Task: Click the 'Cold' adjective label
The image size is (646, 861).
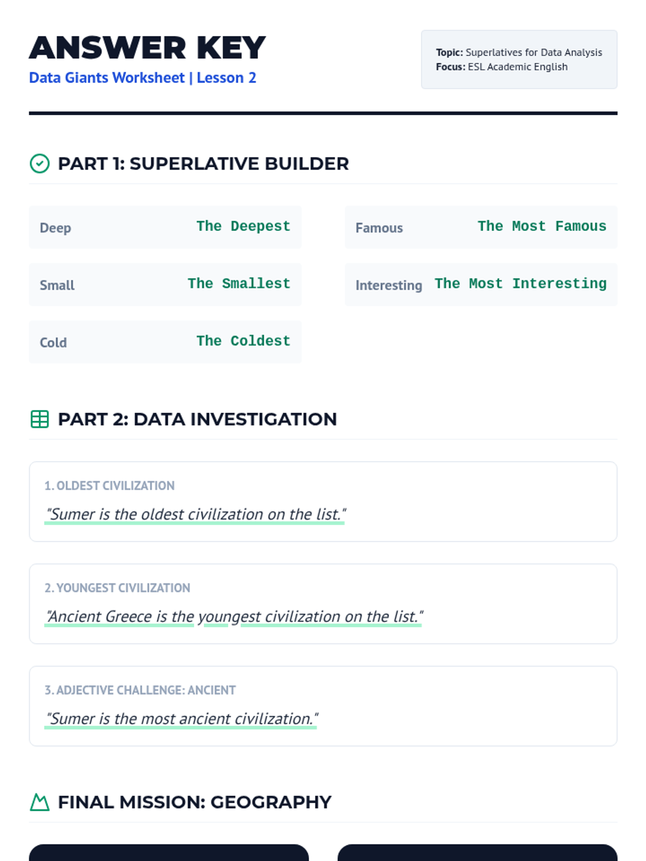Action: pos(53,343)
